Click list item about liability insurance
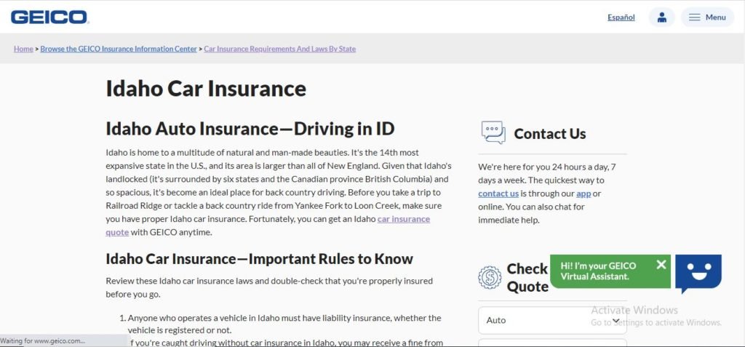Screen dimensions: 745x347 point(284,324)
